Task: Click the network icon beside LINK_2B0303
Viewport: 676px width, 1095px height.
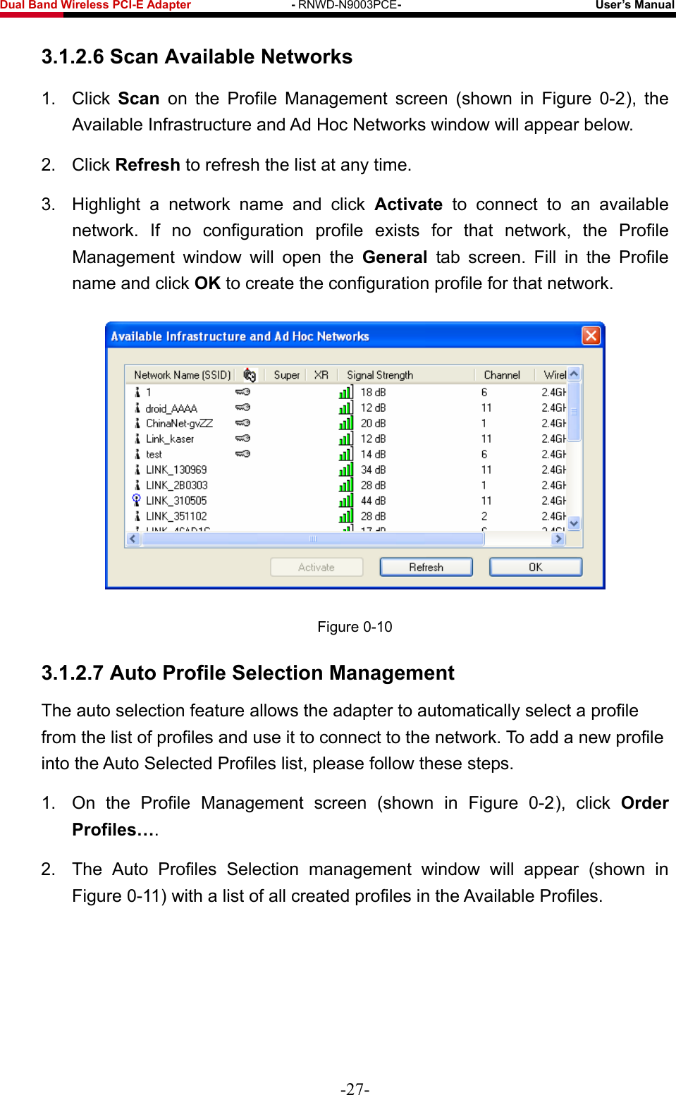Action: click(137, 484)
